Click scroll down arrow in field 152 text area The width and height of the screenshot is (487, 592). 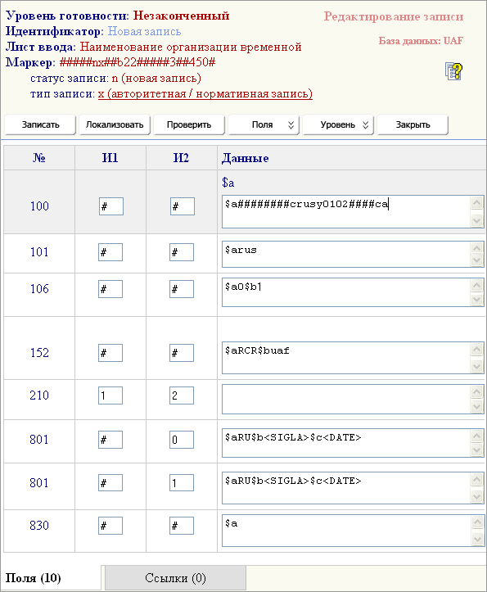tap(477, 366)
